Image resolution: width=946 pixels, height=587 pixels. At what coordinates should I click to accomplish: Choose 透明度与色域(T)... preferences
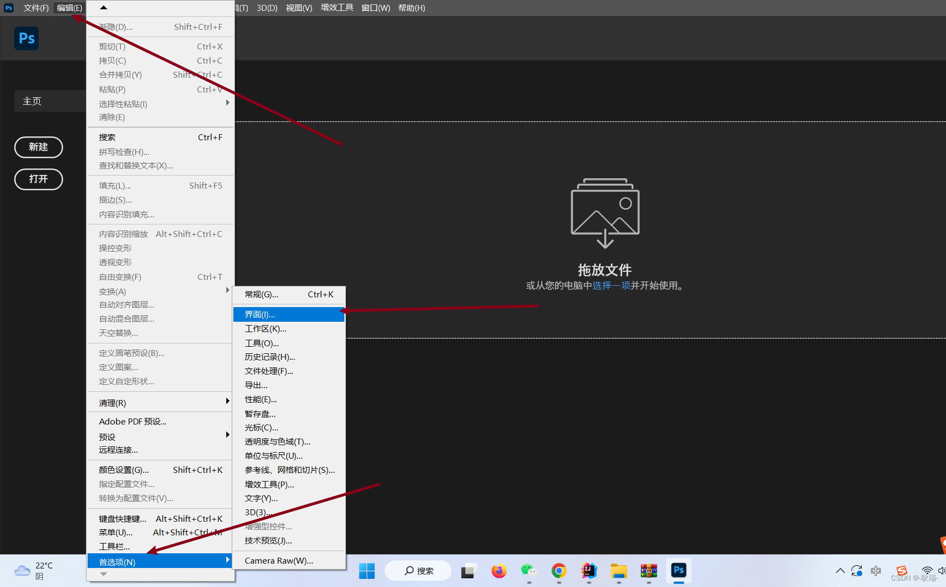point(289,441)
